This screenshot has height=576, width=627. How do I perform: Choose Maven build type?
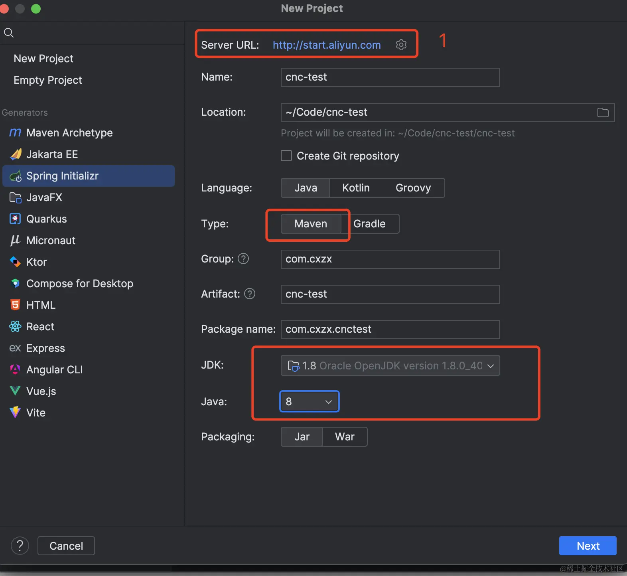coord(311,224)
